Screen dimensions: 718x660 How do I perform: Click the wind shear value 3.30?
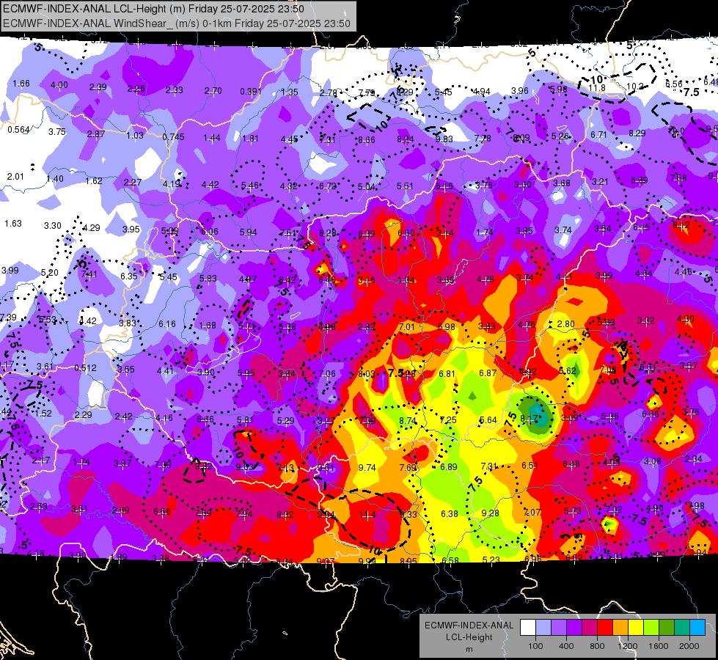tap(53, 225)
